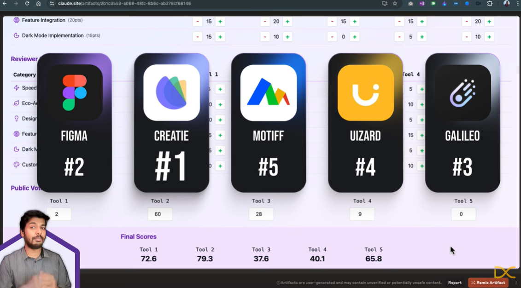The image size is (521, 288).
Task: Open the Extensions puzzle menu
Action: [x=490, y=3]
